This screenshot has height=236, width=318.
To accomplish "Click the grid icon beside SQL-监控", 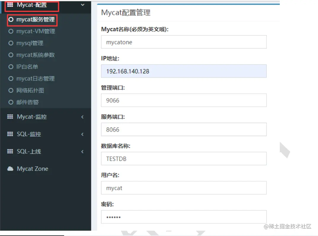I will click(x=10, y=134).
